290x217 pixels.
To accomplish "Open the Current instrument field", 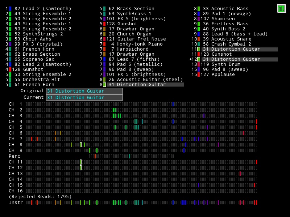I will pos(84,97).
